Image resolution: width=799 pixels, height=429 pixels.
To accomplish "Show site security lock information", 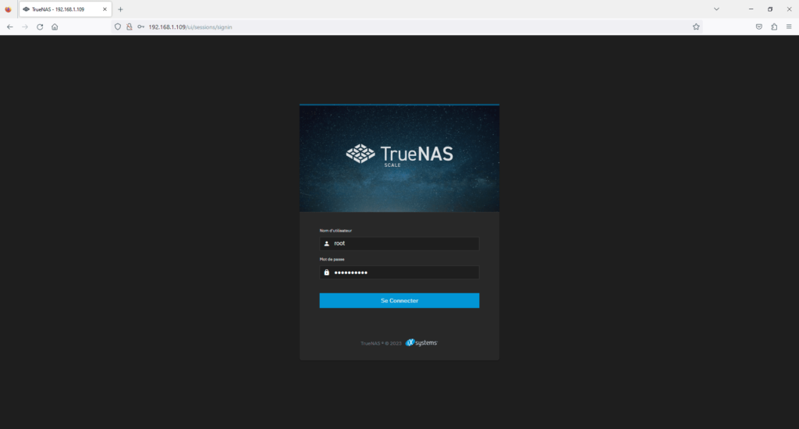I will pyautogui.click(x=129, y=27).
